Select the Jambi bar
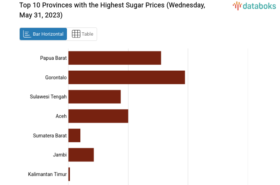Screen dimensions: 280x185 click(x=81, y=155)
